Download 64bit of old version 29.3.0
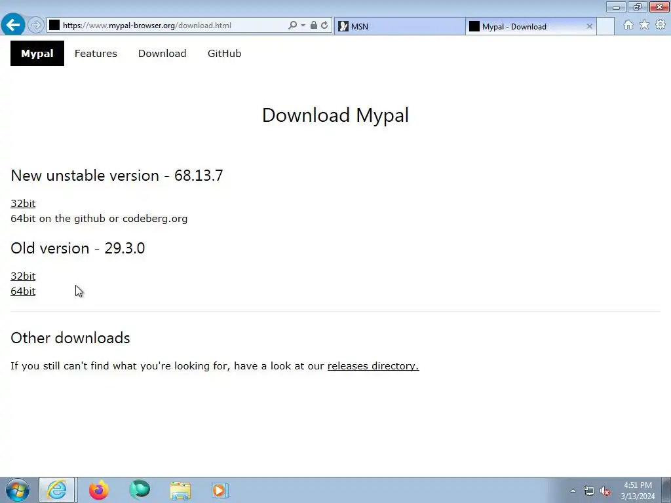The image size is (671, 503). [x=23, y=291]
